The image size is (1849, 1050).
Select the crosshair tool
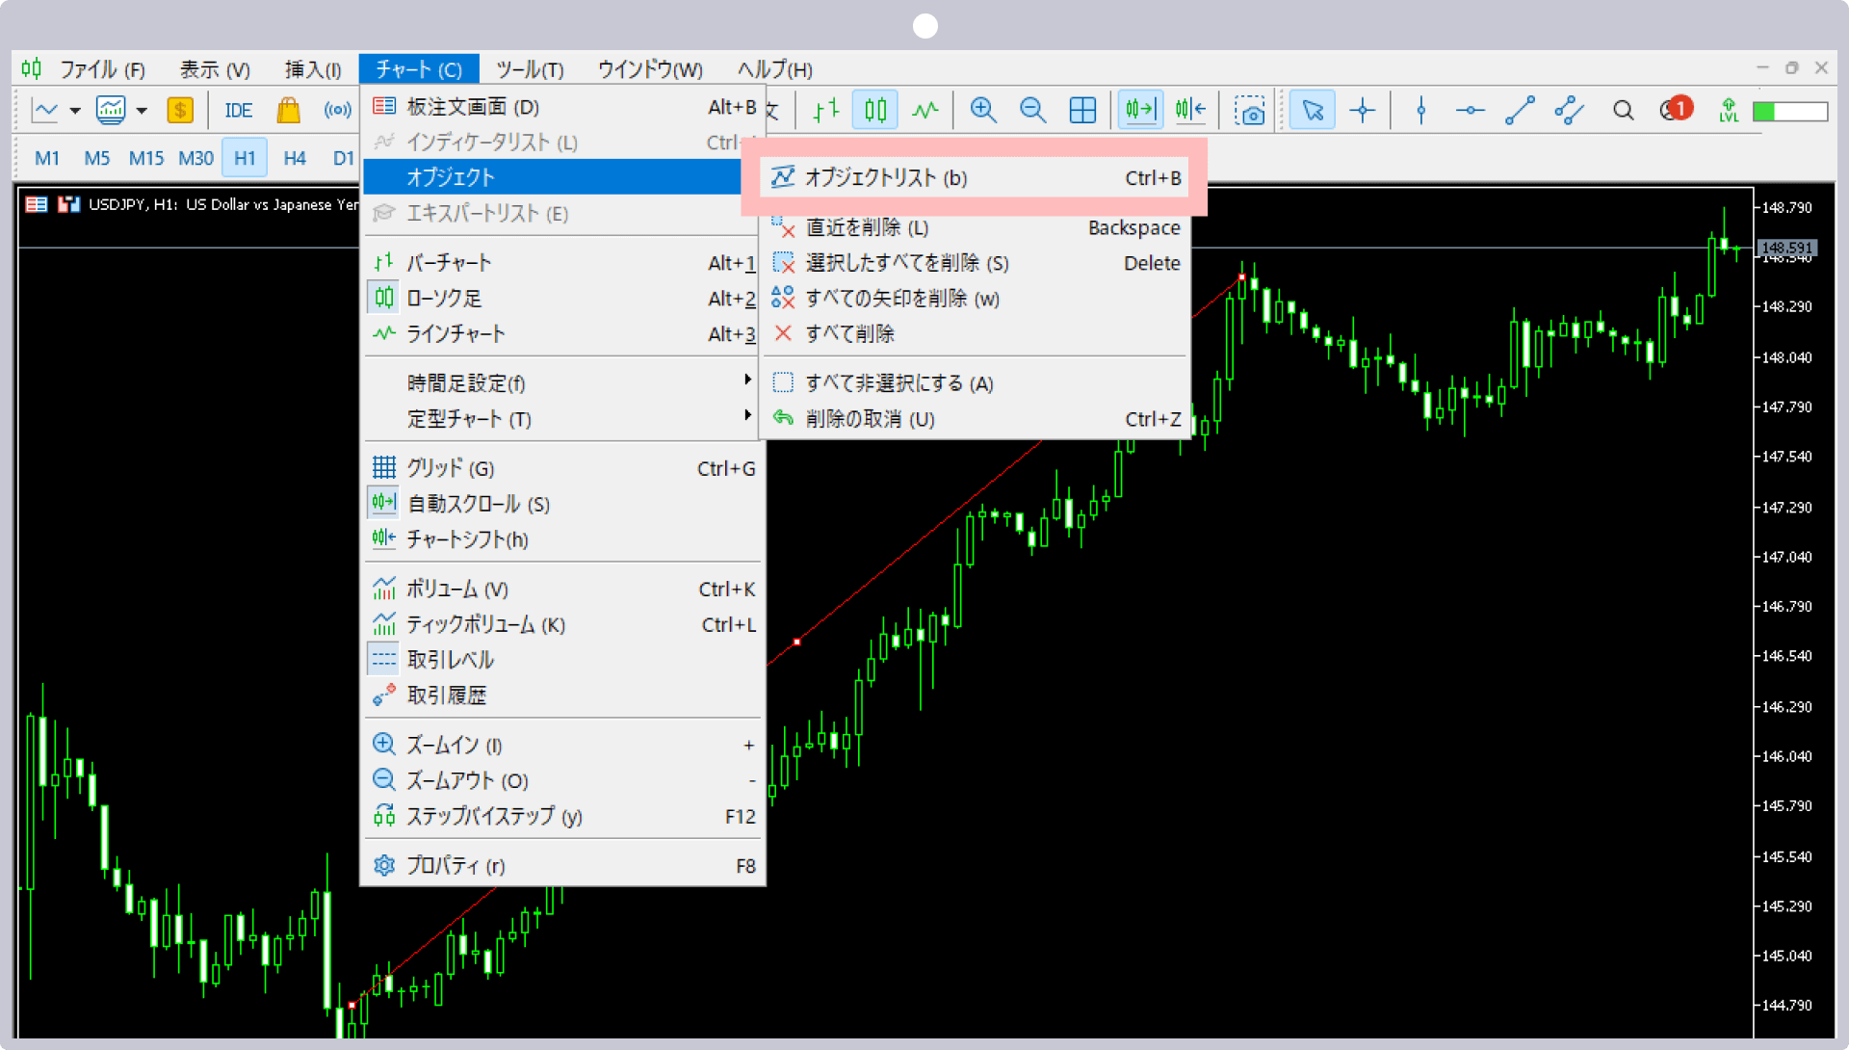click(x=1363, y=110)
